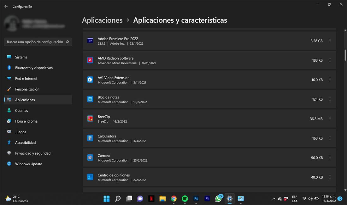The image size is (347, 205).
Task: Open options menu for Cámara
Action: click(x=330, y=158)
